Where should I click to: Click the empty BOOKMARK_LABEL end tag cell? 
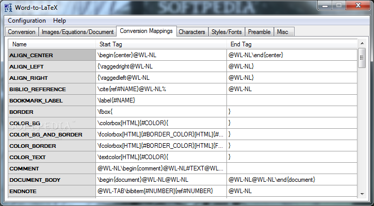[x=292, y=100]
